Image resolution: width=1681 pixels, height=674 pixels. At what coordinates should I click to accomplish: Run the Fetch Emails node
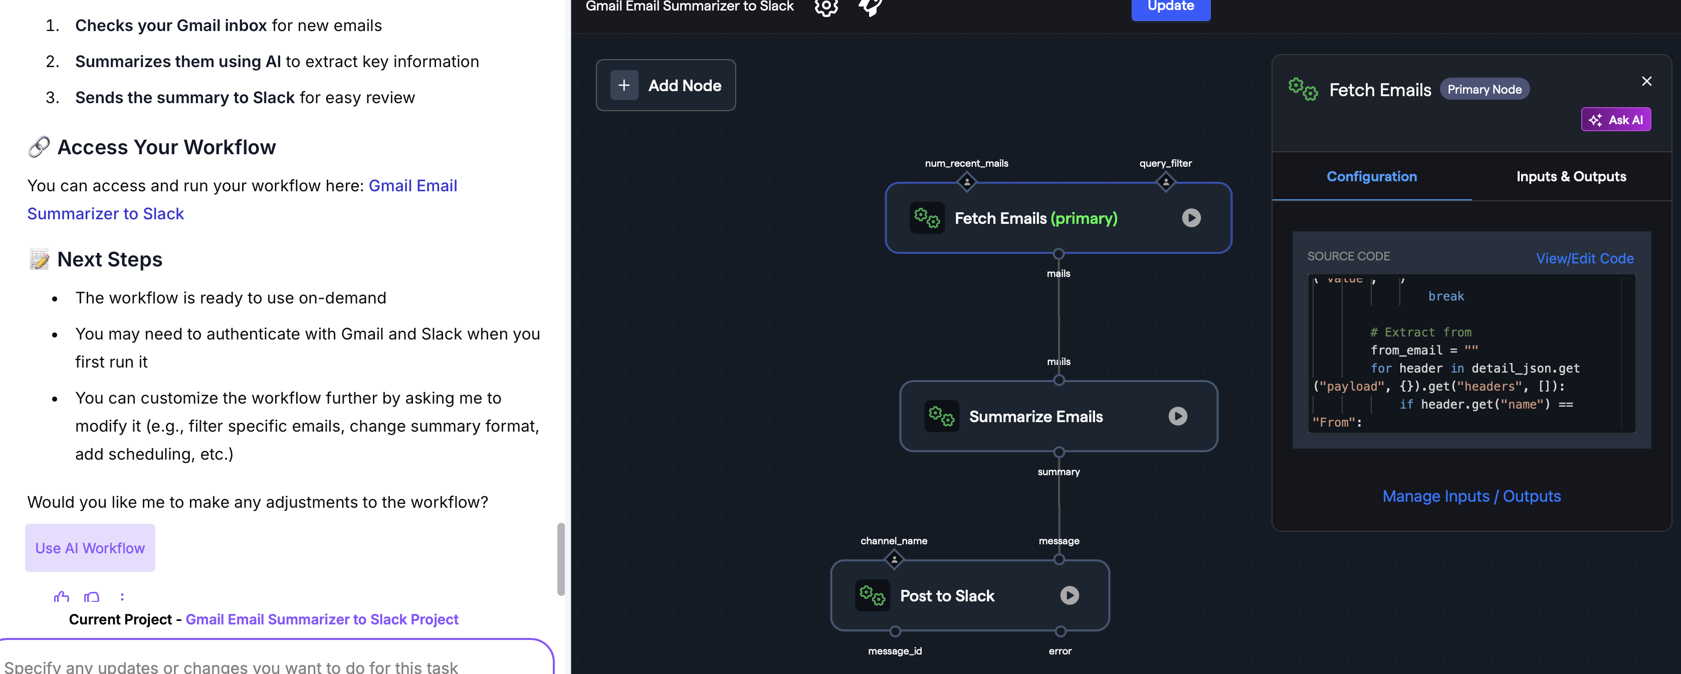(1191, 218)
